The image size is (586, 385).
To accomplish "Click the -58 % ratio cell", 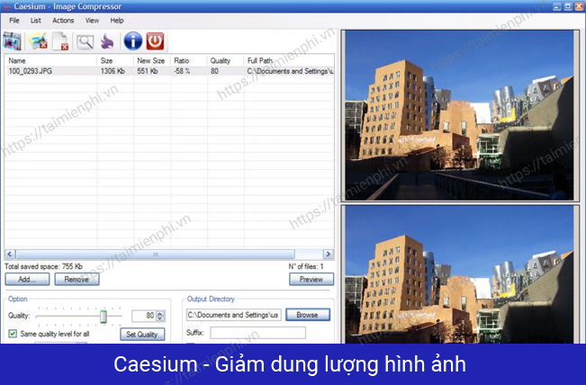I will pyautogui.click(x=182, y=71).
